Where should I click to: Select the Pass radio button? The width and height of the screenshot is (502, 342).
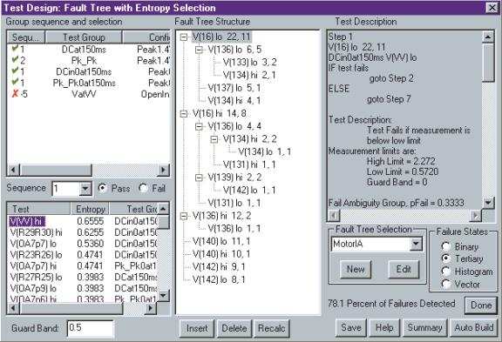[x=103, y=188]
